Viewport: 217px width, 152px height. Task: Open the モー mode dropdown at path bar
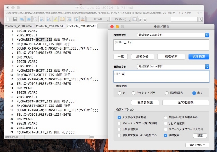(x=199, y=13)
